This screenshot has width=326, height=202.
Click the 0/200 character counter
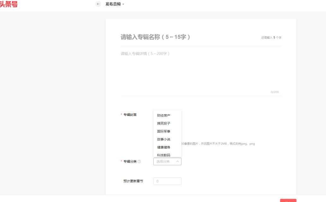coord(275,92)
